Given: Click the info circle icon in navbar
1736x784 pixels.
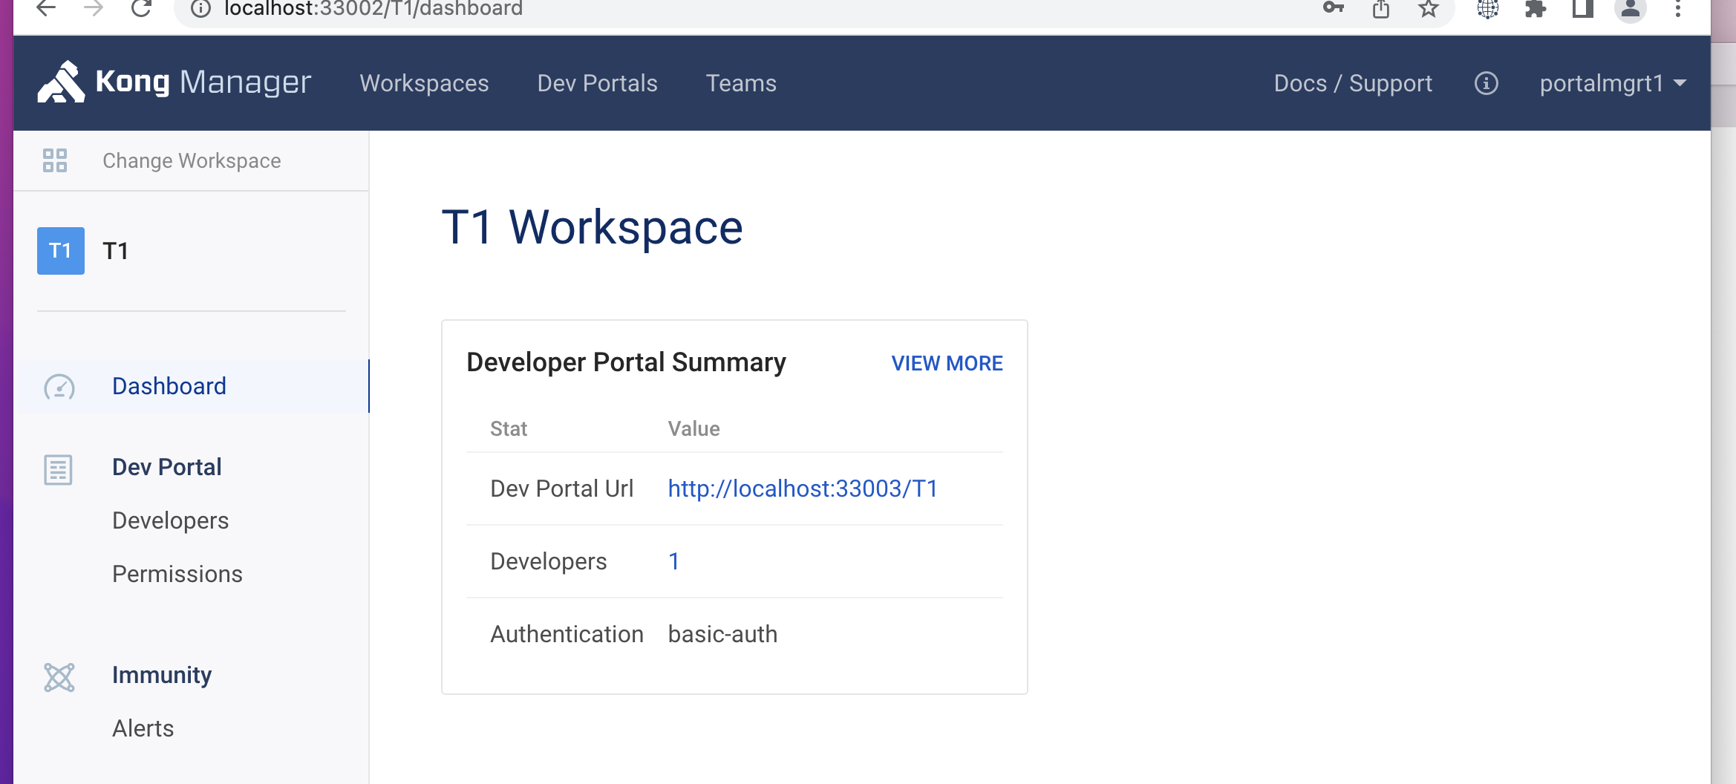Looking at the screenshot, I should [1487, 83].
